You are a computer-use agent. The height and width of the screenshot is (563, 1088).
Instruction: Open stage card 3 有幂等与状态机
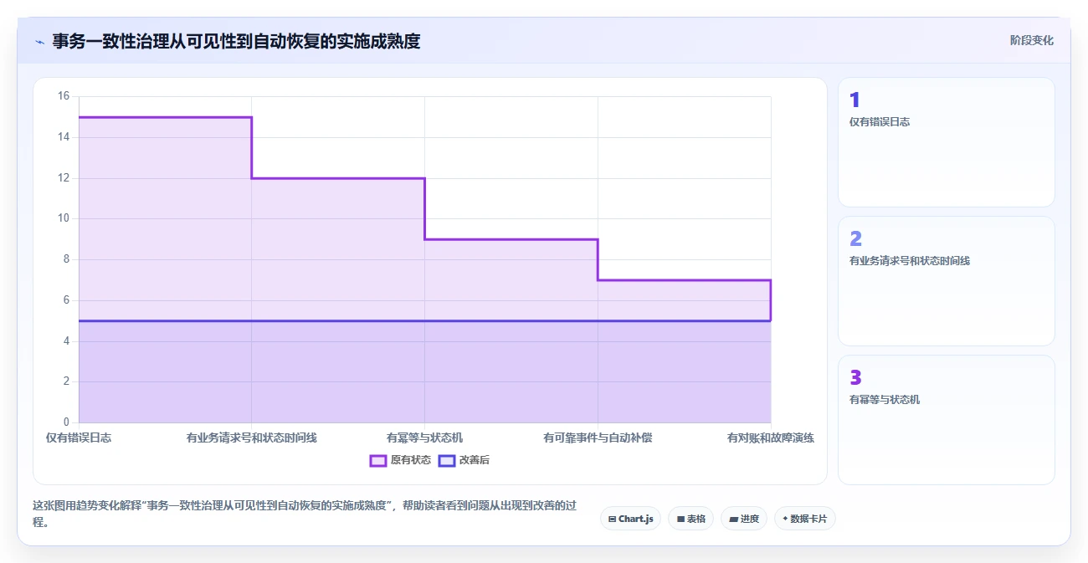click(x=946, y=420)
